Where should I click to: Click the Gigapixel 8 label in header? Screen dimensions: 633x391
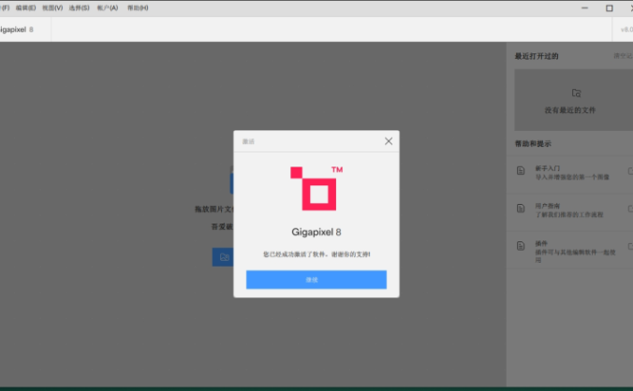17,29
